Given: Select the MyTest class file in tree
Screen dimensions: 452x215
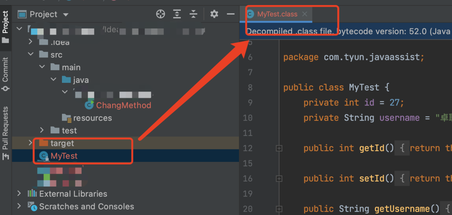Looking at the screenshot, I should click(64, 156).
